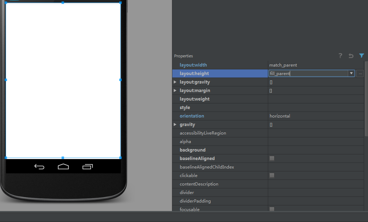Select the style property row
This screenshot has height=222, width=368.
tap(268, 108)
